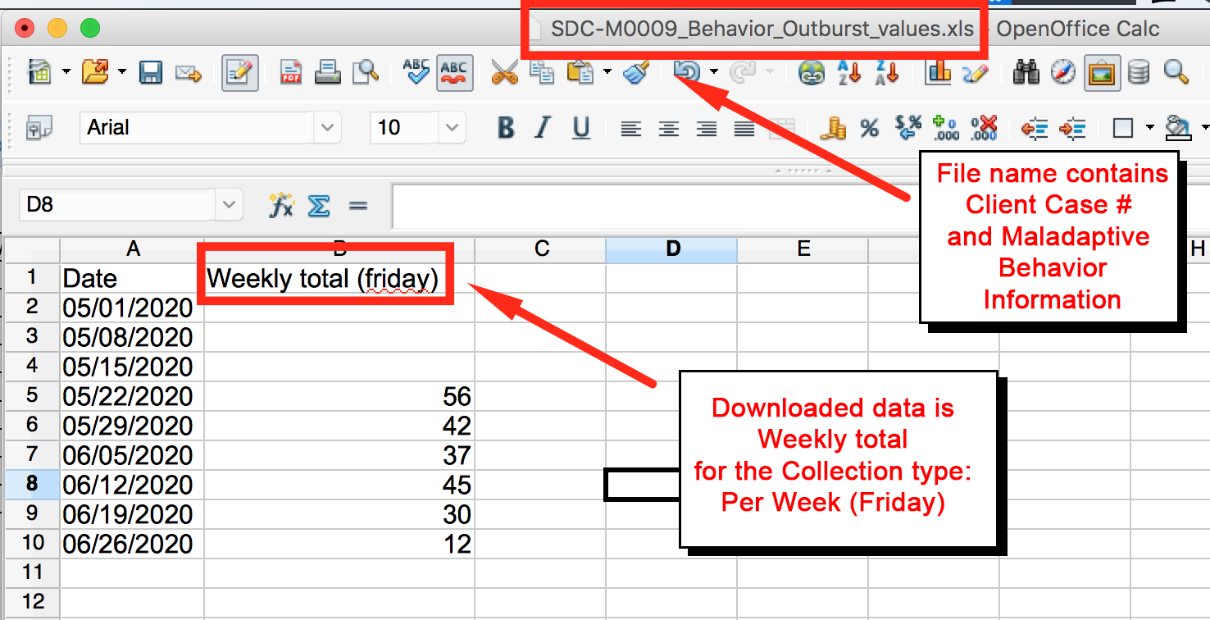Open the Print Preview page icon
This screenshot has height=620, width=1210.
364,73
